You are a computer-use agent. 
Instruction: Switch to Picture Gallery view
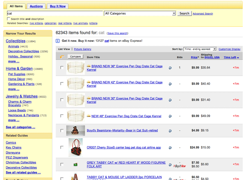click(x=82, y=49)
